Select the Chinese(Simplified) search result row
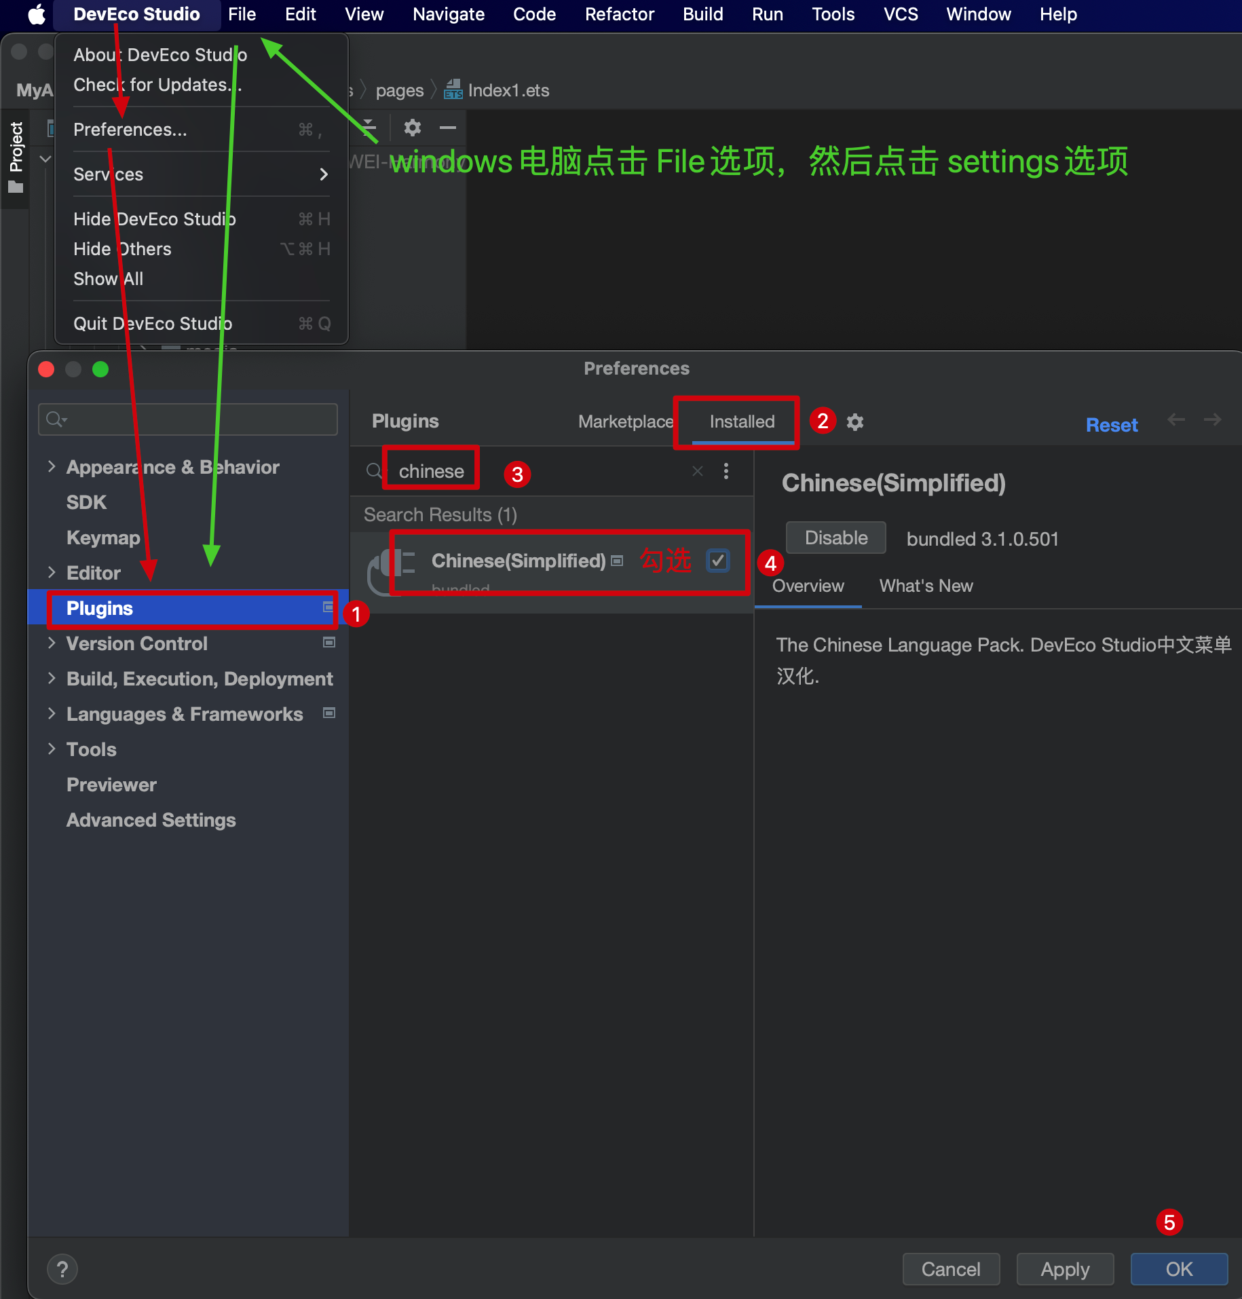1242x1299 pixels. click(551, 571)
